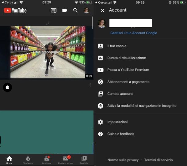The width and height of the screenshot is (187, 166).
Task: Tap the left screen battery indicator
Action: 89,2
